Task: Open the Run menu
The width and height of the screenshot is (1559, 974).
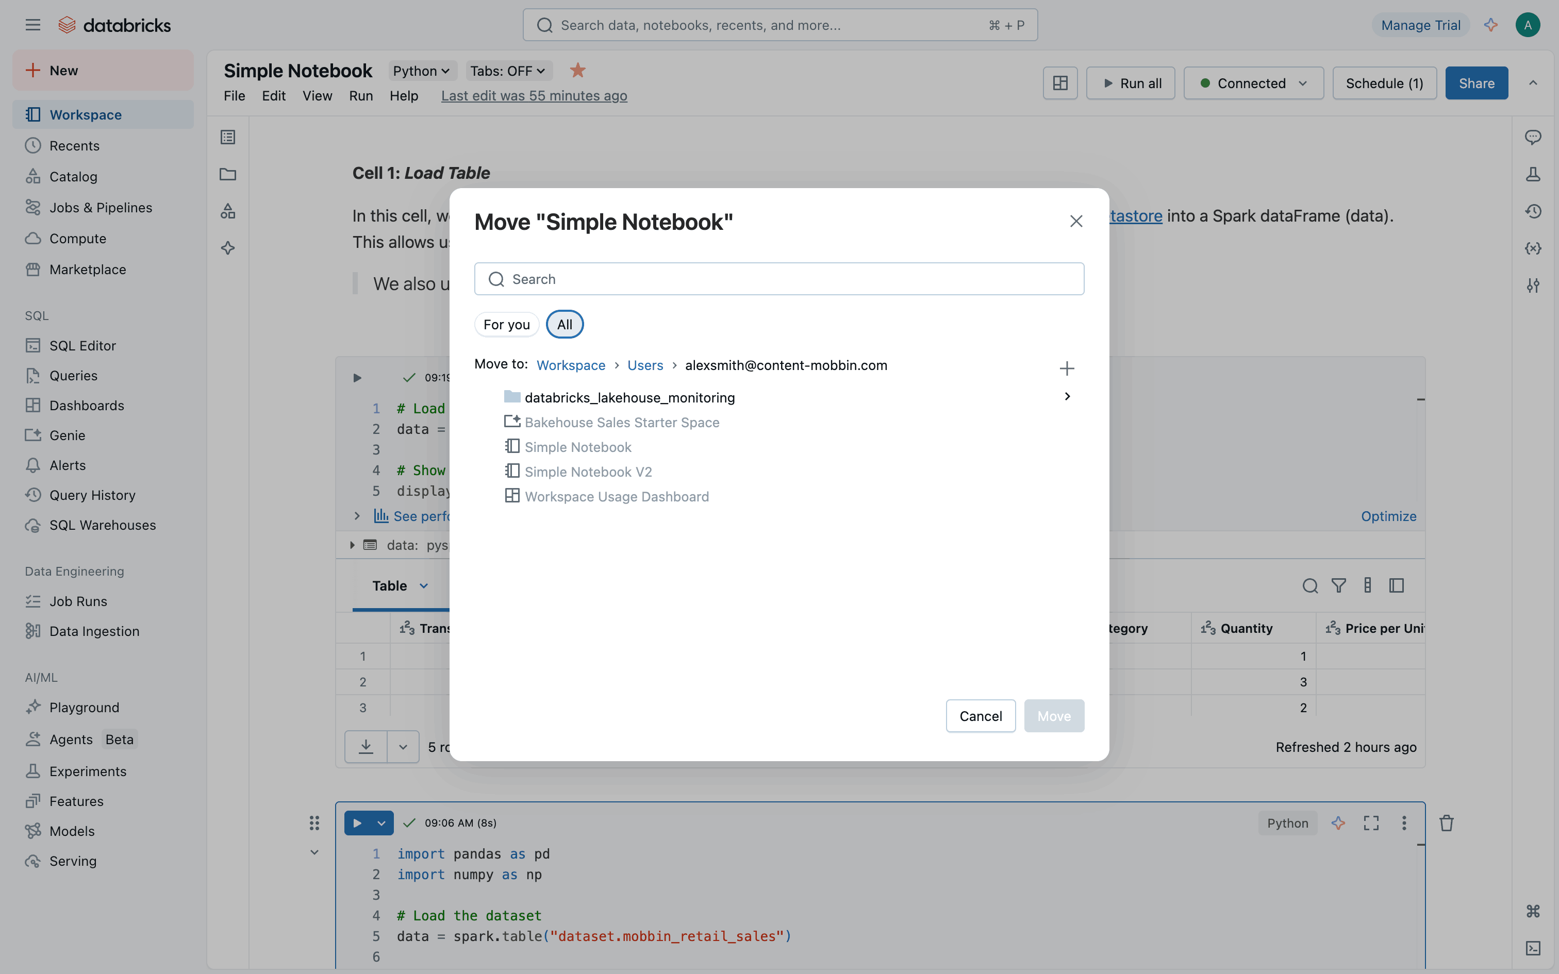Action: tap(361, 96)
